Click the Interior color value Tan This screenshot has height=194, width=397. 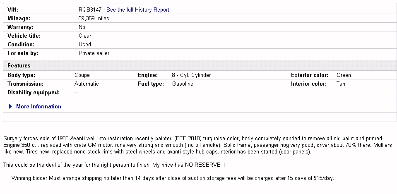pyautogui.click(x=341, y=84)
